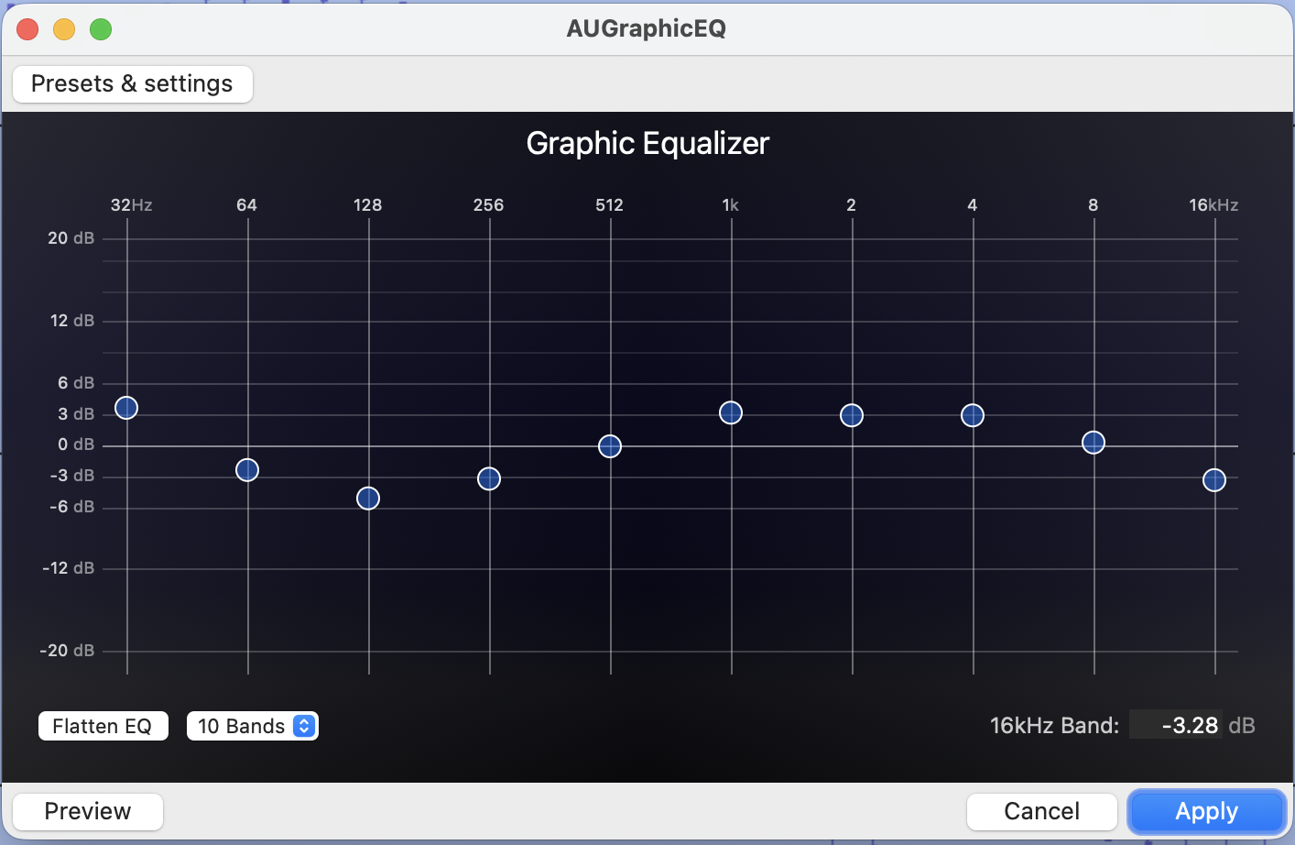Viewport: 1295px width, 845px height.
Task: Click the Preview button
Action: (88, 811)
